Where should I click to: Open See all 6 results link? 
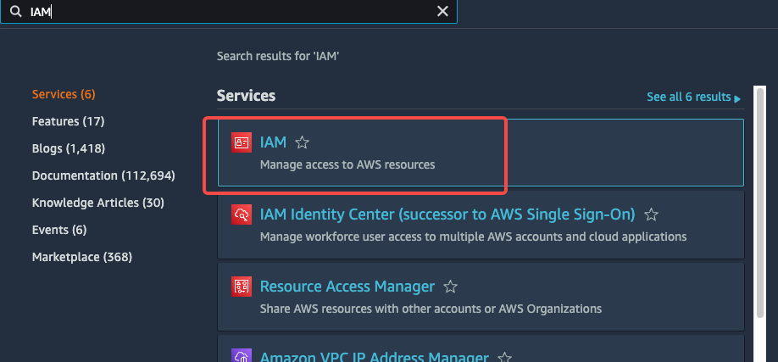tap(689, 97)
